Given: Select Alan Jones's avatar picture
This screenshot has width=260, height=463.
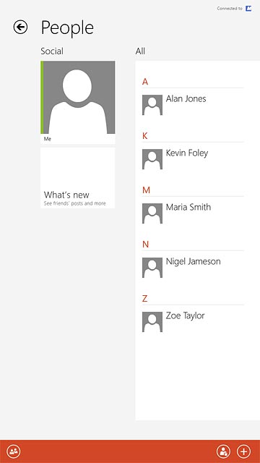Looking at the screenshot, I should 152,105.
